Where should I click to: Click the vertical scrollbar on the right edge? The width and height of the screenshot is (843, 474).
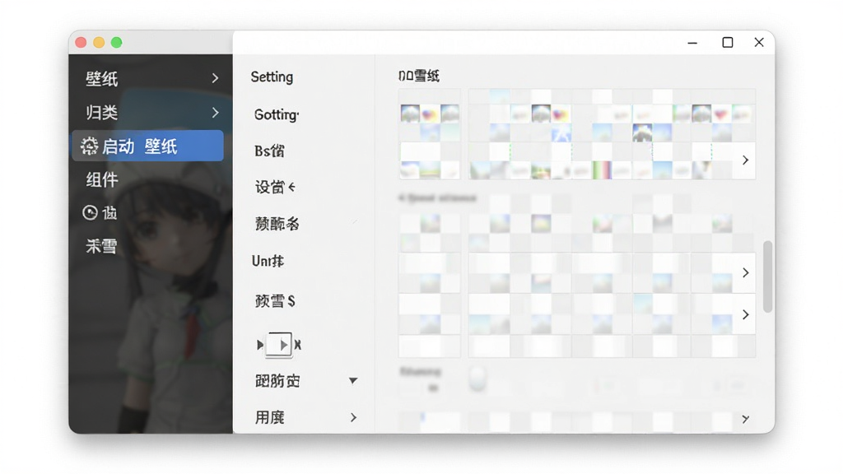click(x=768, y=276)
